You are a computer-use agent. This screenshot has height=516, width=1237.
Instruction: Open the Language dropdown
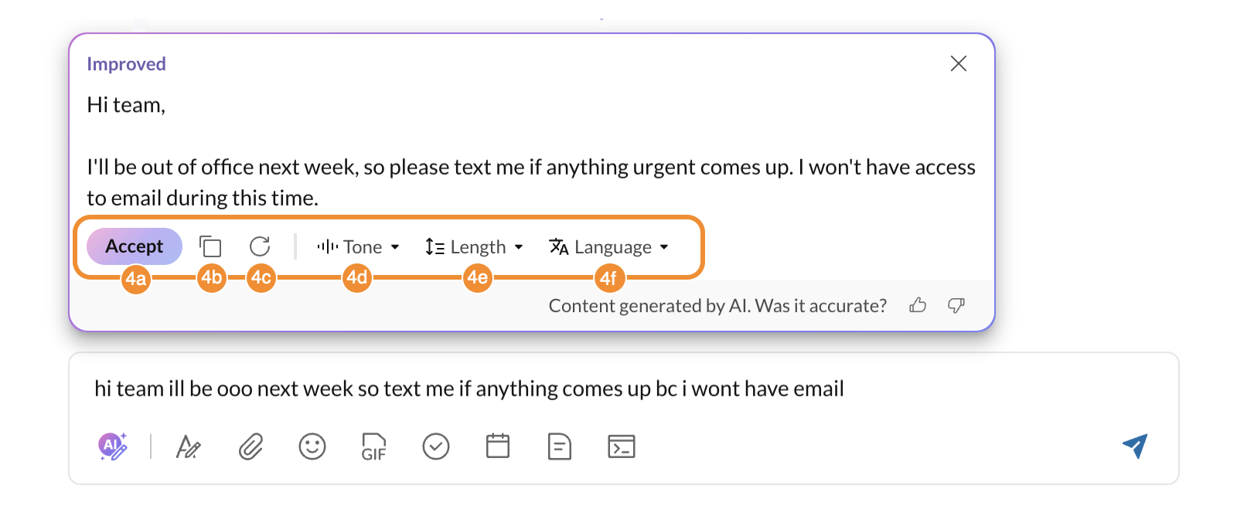point(608,247)
